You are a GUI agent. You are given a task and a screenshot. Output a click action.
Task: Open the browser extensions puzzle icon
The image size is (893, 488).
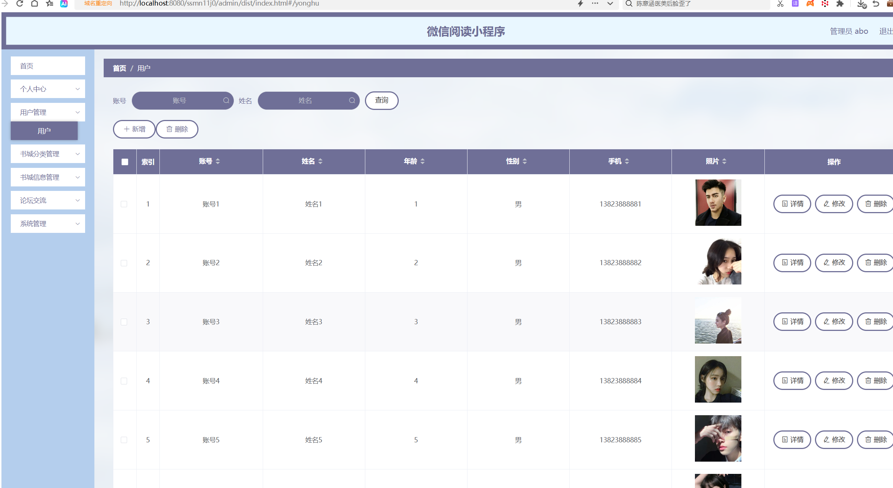[839, 4]
